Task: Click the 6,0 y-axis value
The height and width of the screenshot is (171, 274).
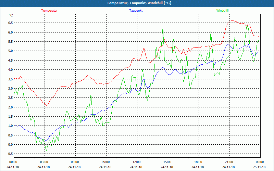Action: point(11,32)
